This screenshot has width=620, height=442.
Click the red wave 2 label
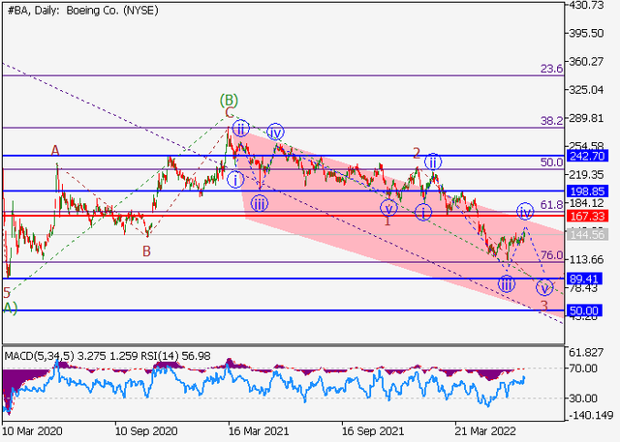click(417, 153)
